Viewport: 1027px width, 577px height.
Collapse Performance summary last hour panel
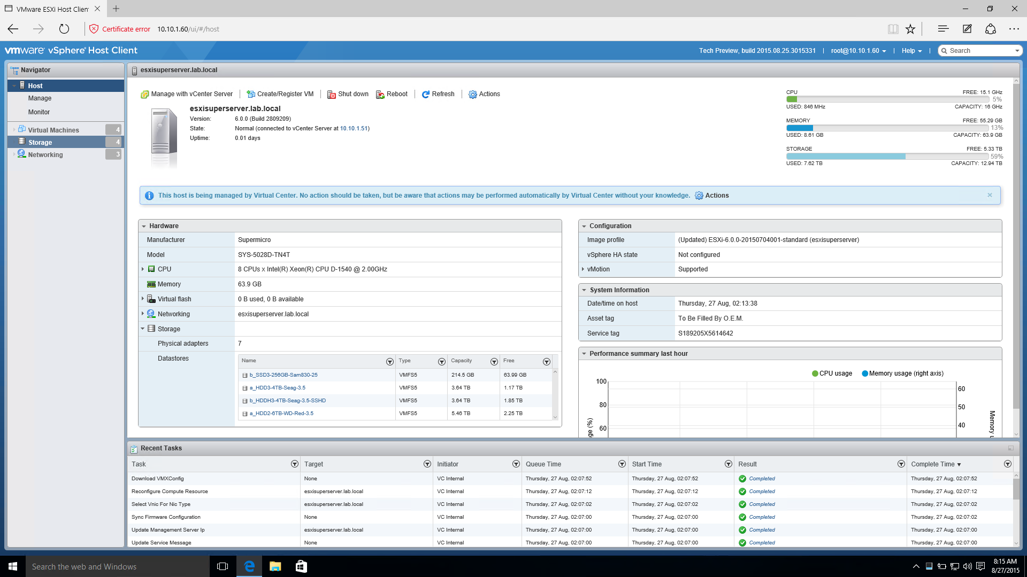584,354
